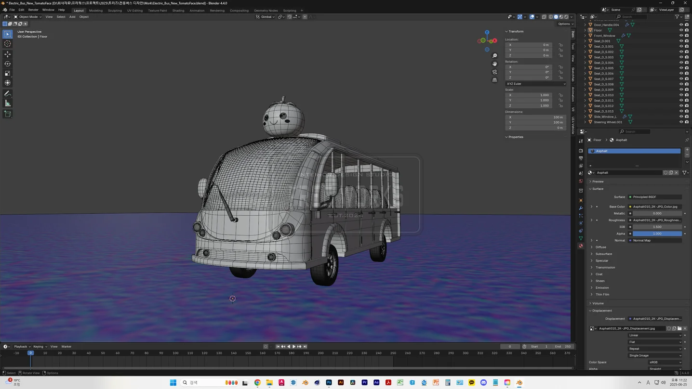This screenshot has width=692, height=389.
Task: Expand the Subsurface section
Action: pos(603,254)
